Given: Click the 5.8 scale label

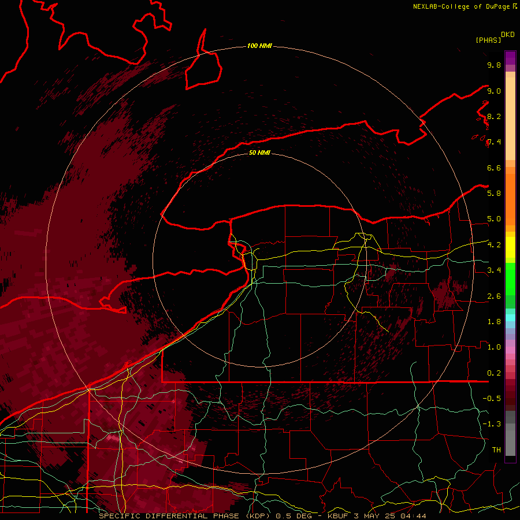Looking at the screenshot, I should click(x=494, y=194).
